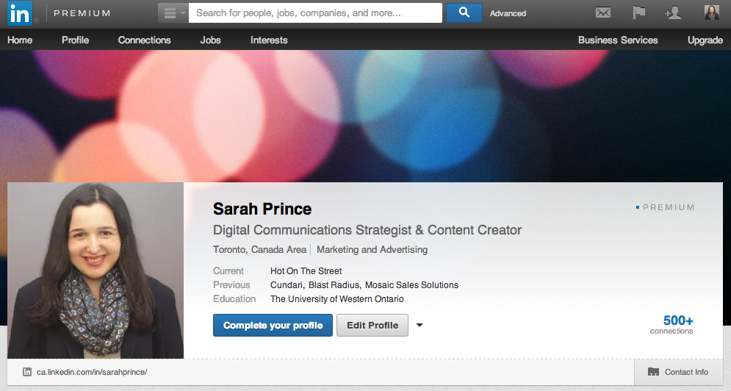Open the Connections menu item
The height and width of the screenshot is (391, 731).
(x=144, y=40)
